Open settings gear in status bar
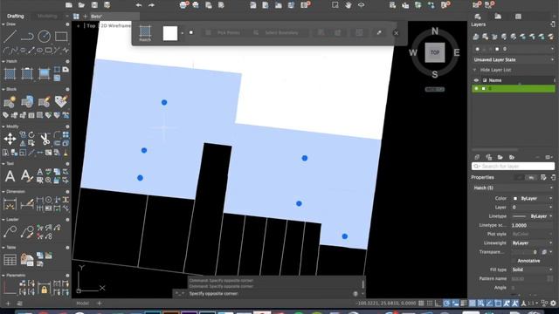This screenshot has width=559, height=314. coord(553,304)
